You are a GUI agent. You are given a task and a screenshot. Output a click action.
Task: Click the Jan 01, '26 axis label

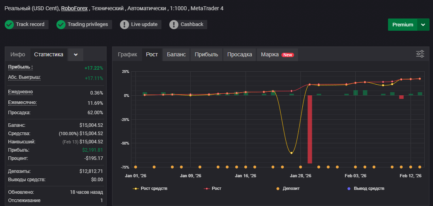pos(136,176)
